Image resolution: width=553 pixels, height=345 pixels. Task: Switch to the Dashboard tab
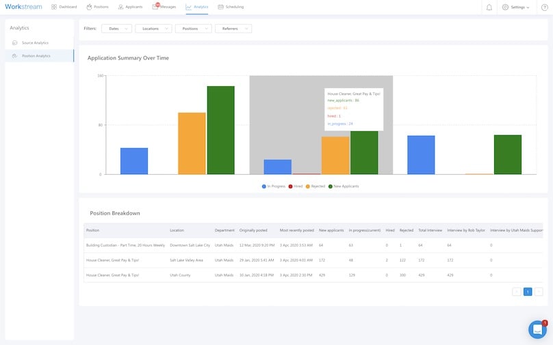tap(64, 7)
